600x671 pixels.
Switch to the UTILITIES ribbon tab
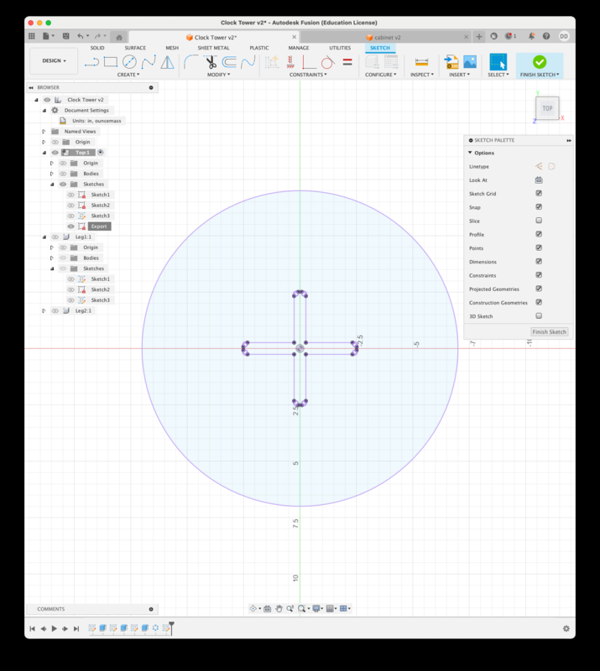[x=340, y=48]
